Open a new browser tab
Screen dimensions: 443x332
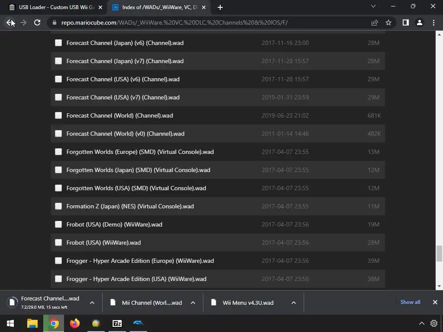click(x=220, y=7)
